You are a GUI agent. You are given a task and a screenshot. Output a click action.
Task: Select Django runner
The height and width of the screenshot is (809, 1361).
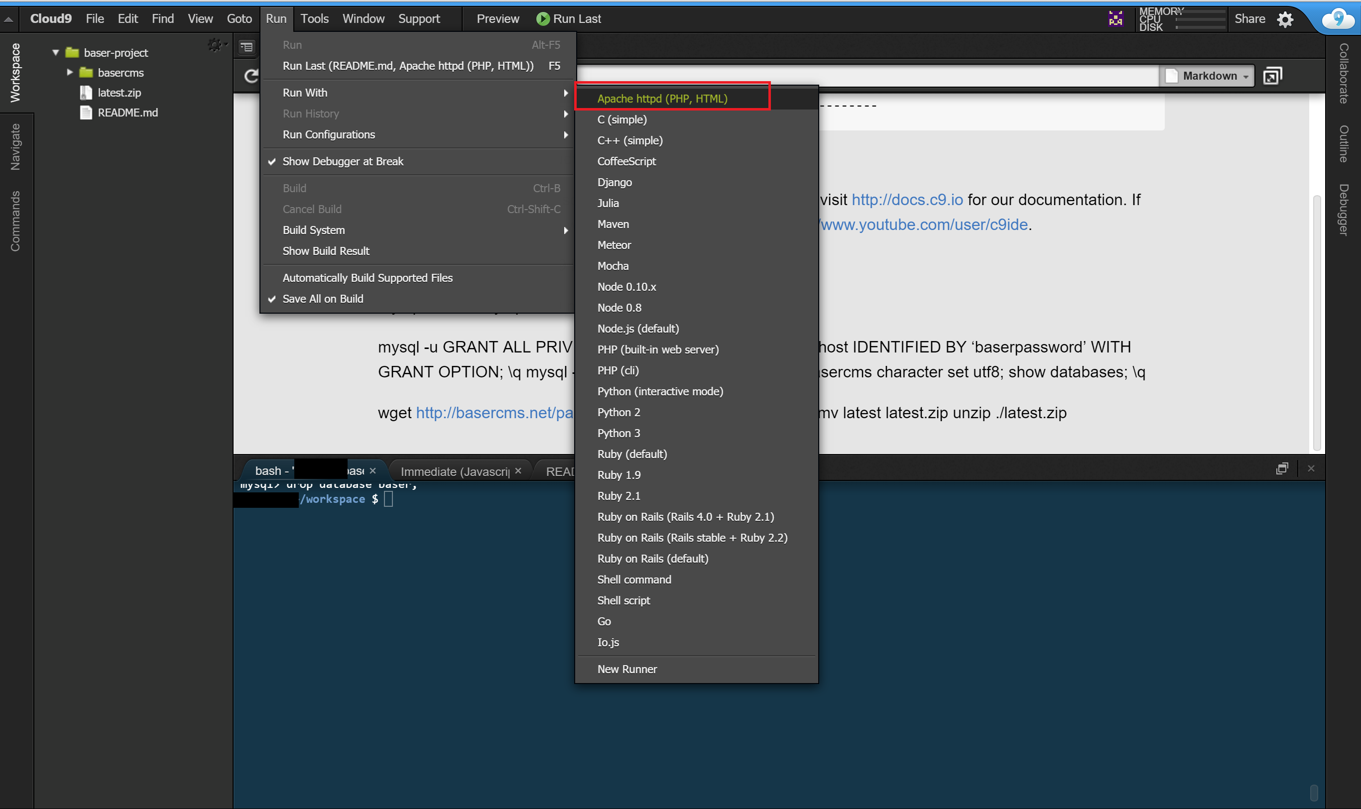696,182
